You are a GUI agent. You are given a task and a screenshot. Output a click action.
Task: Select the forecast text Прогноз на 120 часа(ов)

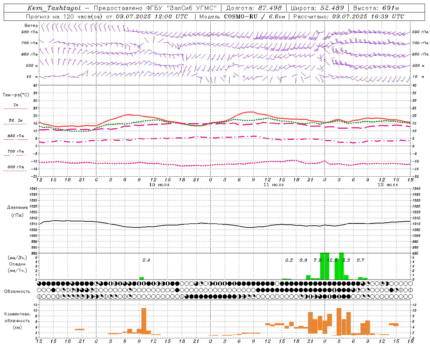coord(65,16)
